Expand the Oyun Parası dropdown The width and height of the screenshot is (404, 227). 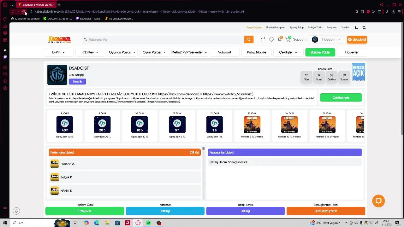coord(154,52)
